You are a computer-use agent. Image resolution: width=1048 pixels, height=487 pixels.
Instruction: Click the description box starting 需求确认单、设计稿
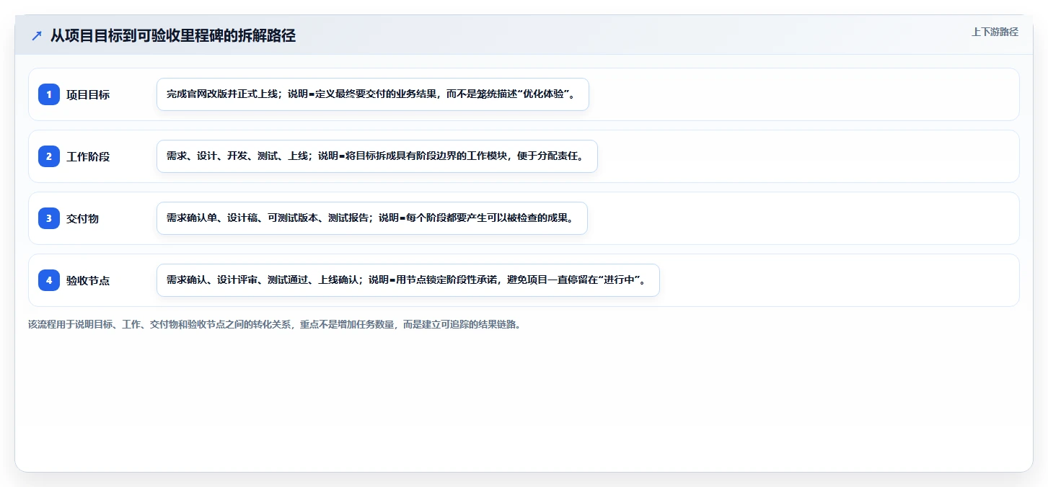[x=372, y=218]
